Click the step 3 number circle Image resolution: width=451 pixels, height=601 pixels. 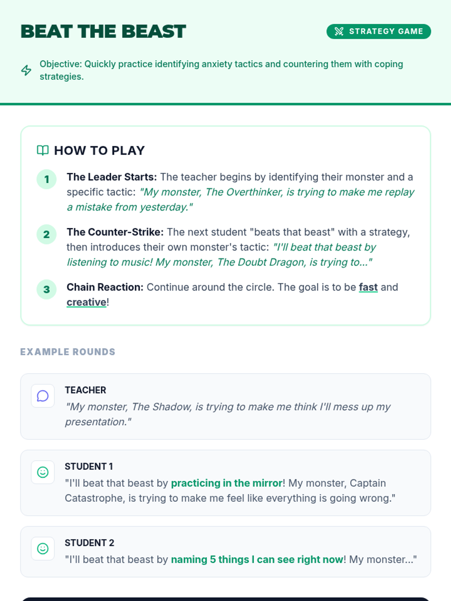click(x=47, y=290)
